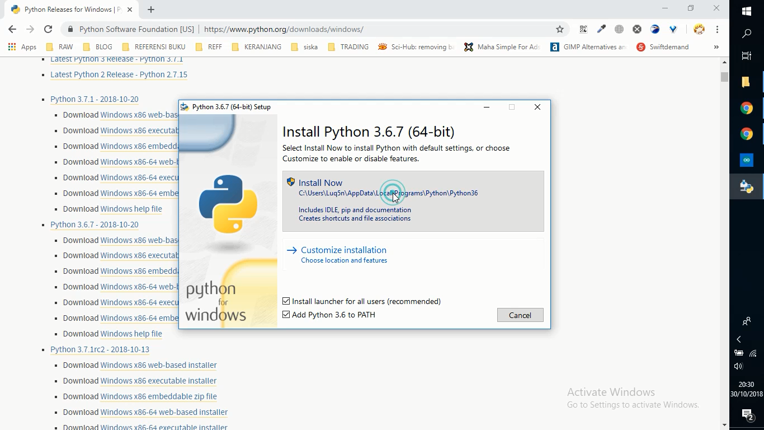Open the QR code extension
Screen dimensions: 764x430
pyautogui.click(x=583, y=29)
